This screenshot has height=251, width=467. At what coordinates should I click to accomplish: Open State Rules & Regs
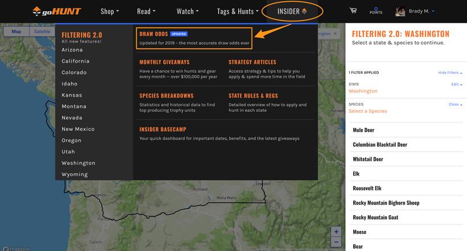(253, 95)
